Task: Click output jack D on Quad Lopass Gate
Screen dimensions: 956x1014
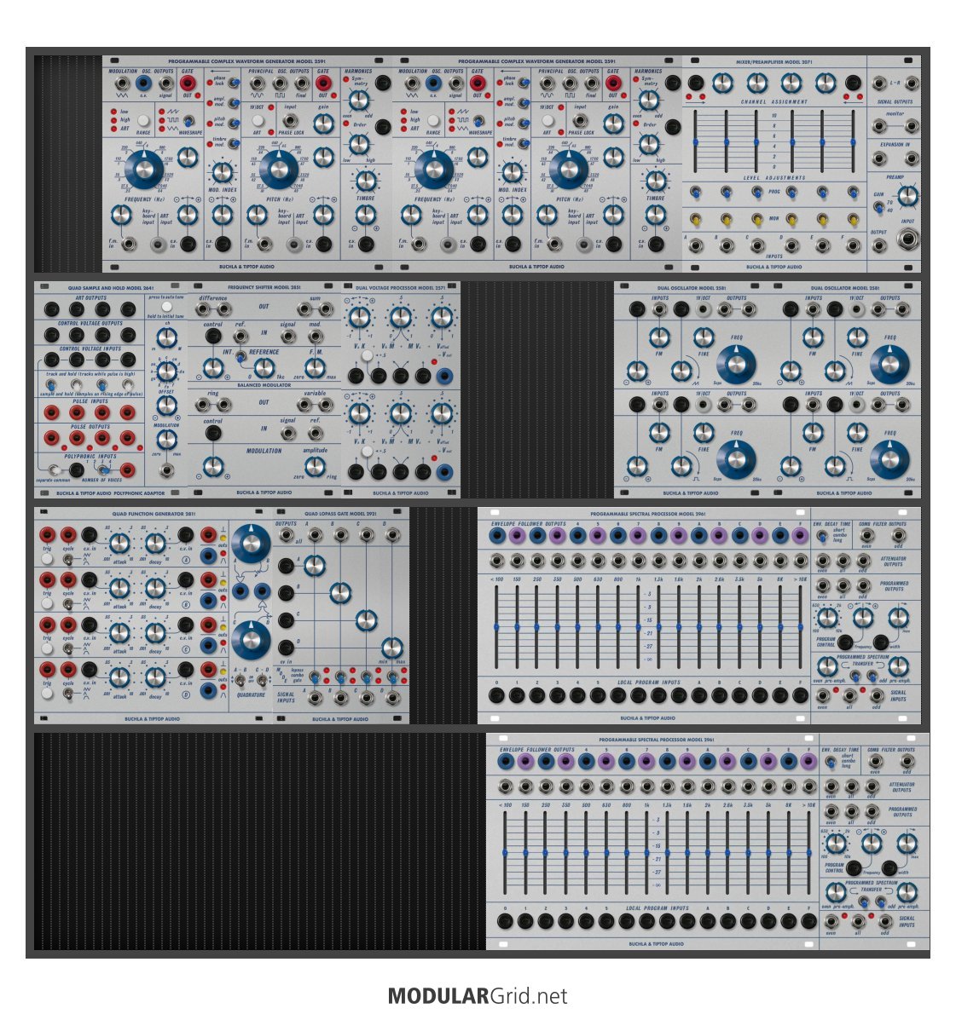Action: point(392,535)
